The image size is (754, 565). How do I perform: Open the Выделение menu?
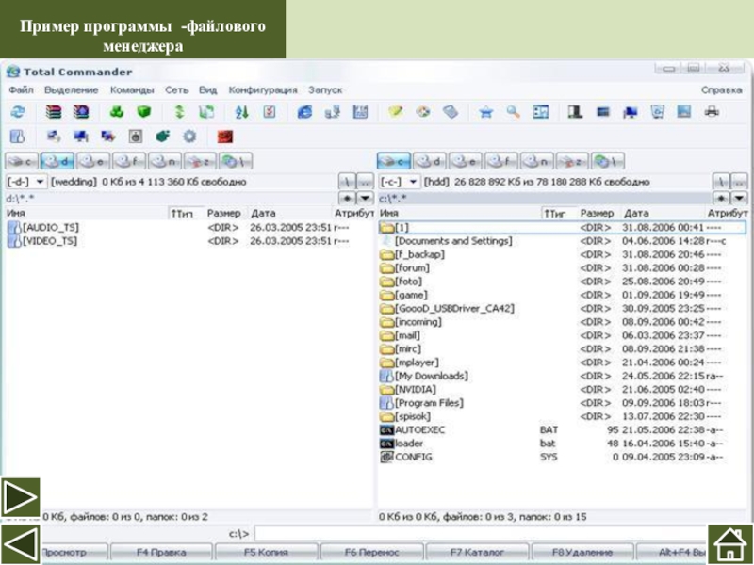[x=72, y=89]
